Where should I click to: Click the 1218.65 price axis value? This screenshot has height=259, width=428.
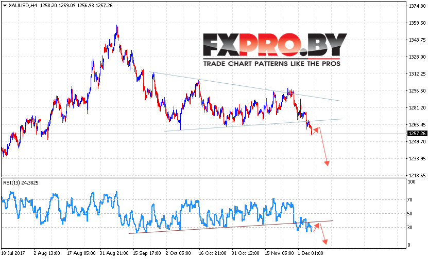click(x=417, y=175)
